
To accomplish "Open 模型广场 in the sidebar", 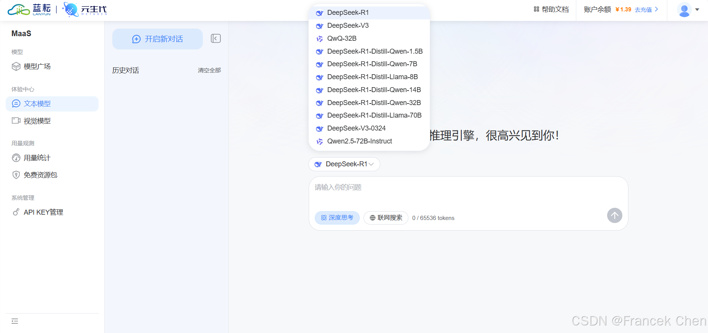I will pyautogui.click(x=52, y=67).
